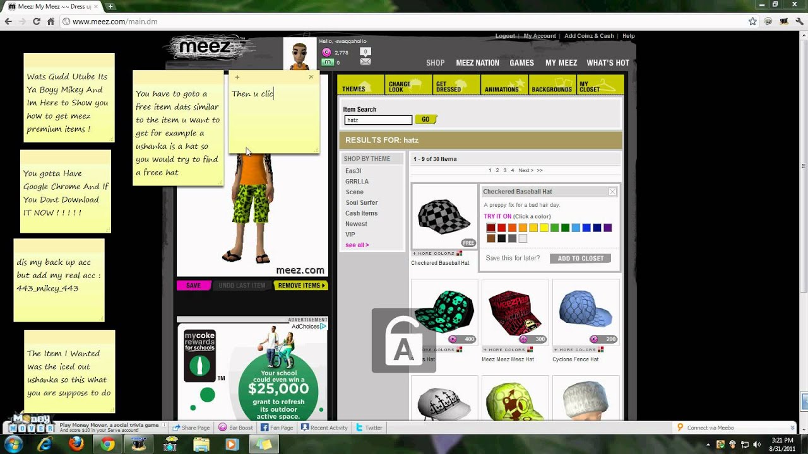808x454 pixels.
Task: Select the black color swatch
Action: coord(501,238)
